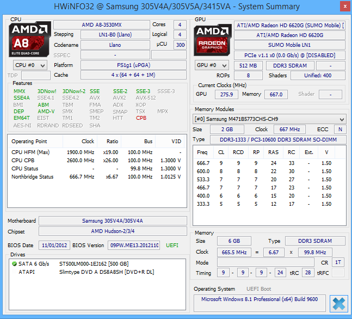
Task: Click the LN1-B0 (Llano) stepping field
Action: (x=115, y=35)
